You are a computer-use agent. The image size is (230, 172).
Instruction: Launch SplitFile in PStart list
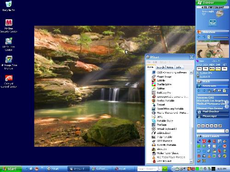(158, 80)
